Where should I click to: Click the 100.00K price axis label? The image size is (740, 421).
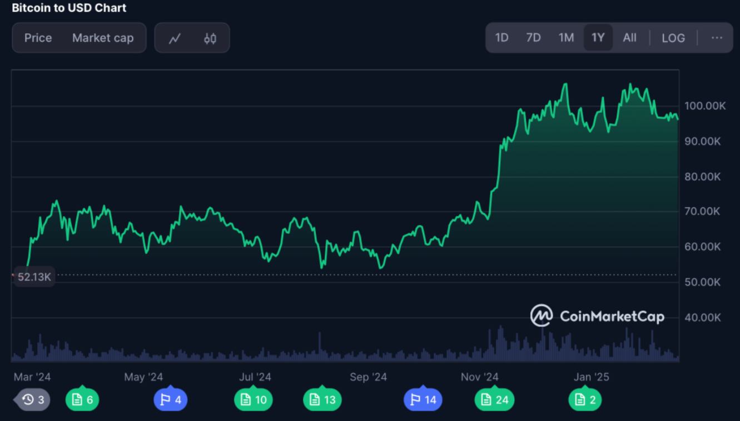704,106
